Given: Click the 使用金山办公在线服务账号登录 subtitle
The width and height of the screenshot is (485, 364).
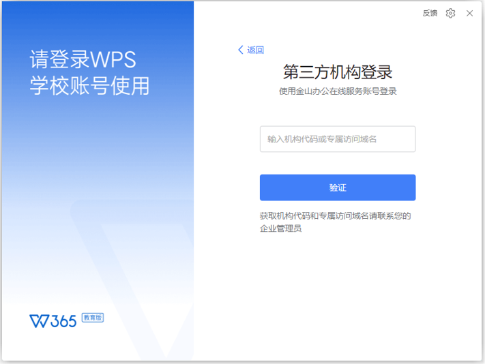Looking at the screenshot, I should coord(337,91).
